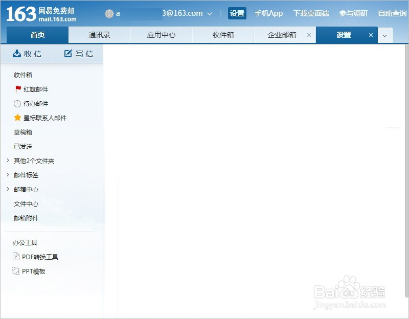Open the tab overflow chevron on the right
This screenshot has width=409, height=319.
385,35
